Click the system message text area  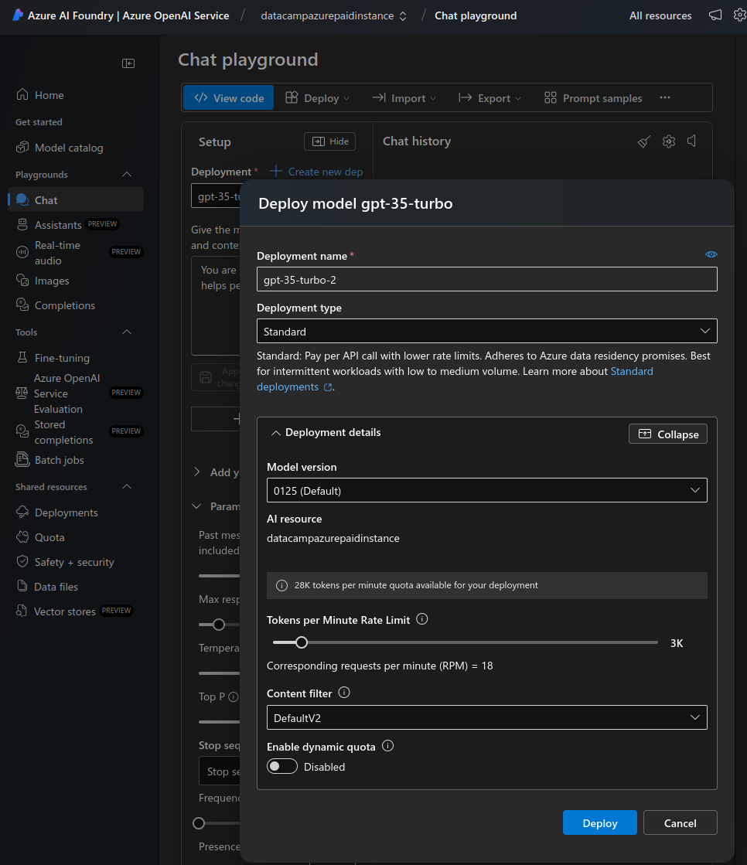[216, 306]
